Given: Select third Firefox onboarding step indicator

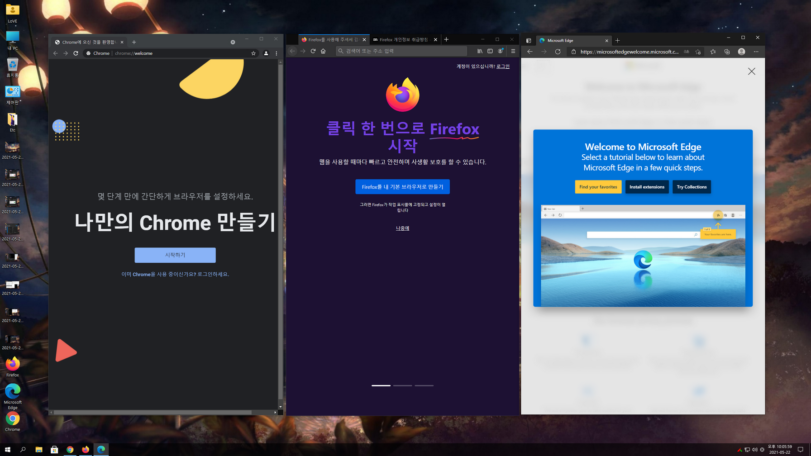Looking at the screenshot, I should 424,385.
